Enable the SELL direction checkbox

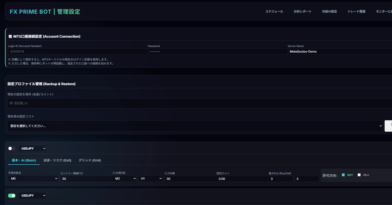tap(359, 175)
